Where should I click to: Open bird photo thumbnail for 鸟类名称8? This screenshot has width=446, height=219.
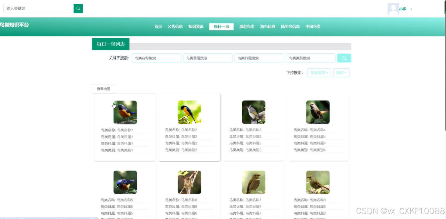click(318, 182)
